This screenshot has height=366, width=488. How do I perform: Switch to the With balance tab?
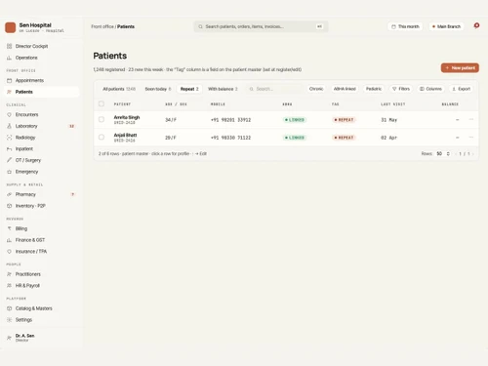point(223,89)
